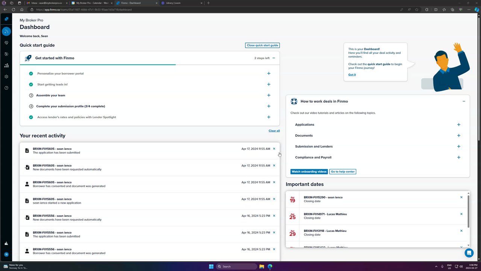Click the quick start guide progress bar
The width and height of the screenshot is (481, 271).
150,65
